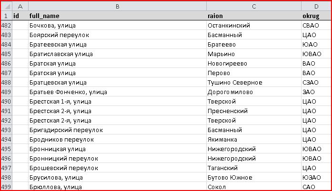332x191 pixels.
Task: Click the Select All corner button
Action: click(x=6, y=6)
